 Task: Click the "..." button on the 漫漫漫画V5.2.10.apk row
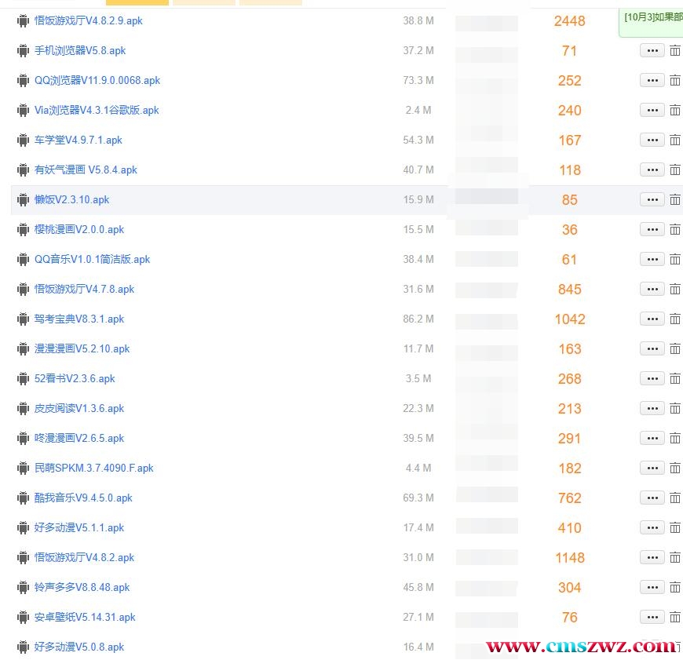[652, 348]
